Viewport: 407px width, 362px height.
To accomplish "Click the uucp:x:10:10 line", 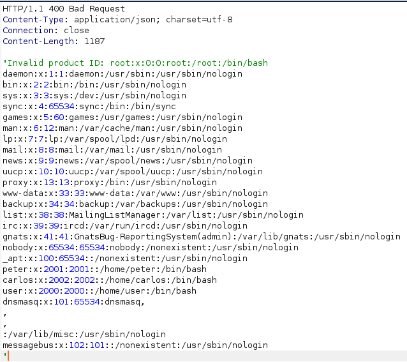I will [133, 172].
